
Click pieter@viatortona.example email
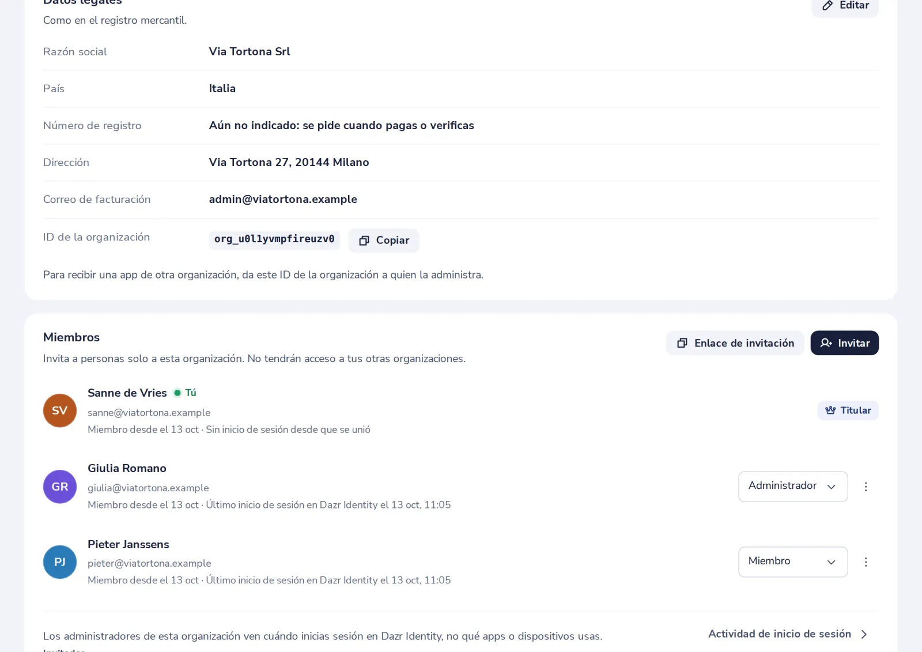click(149, 564)
